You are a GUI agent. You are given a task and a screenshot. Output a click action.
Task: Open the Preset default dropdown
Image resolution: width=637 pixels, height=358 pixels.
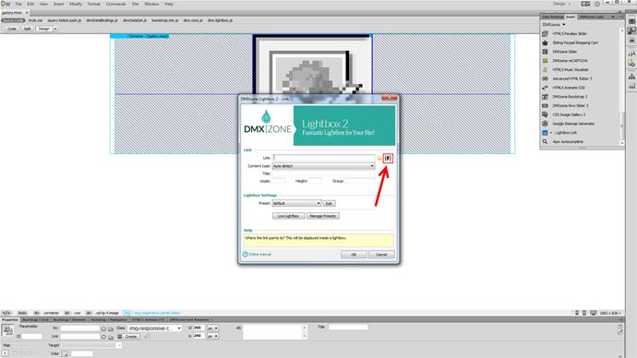296,203
